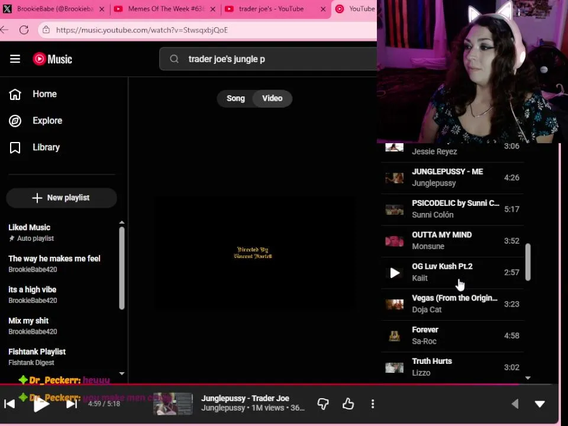
Task: Click the video player area
Action: (x=254, y=253)
